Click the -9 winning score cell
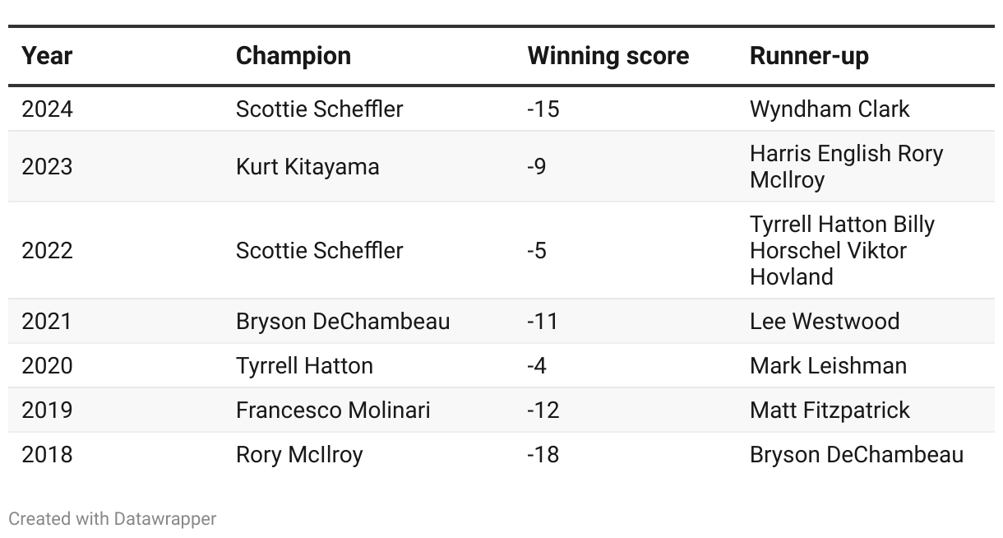The height and width of the screenshot is (538, 1003). 537,166
